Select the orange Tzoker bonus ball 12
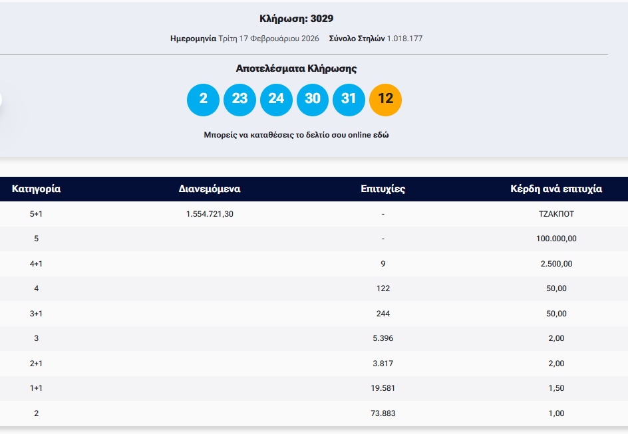Viewport: 628px width, 434px height. (x=386, y=99)
